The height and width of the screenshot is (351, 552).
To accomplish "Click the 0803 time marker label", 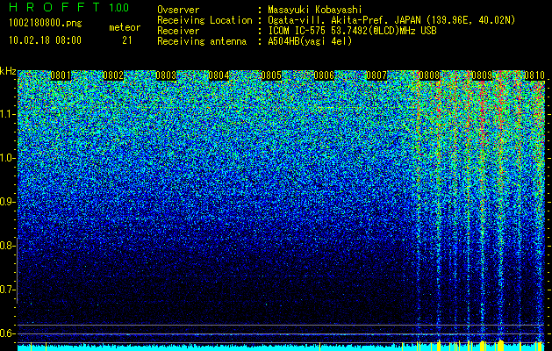I will (166, 75).
